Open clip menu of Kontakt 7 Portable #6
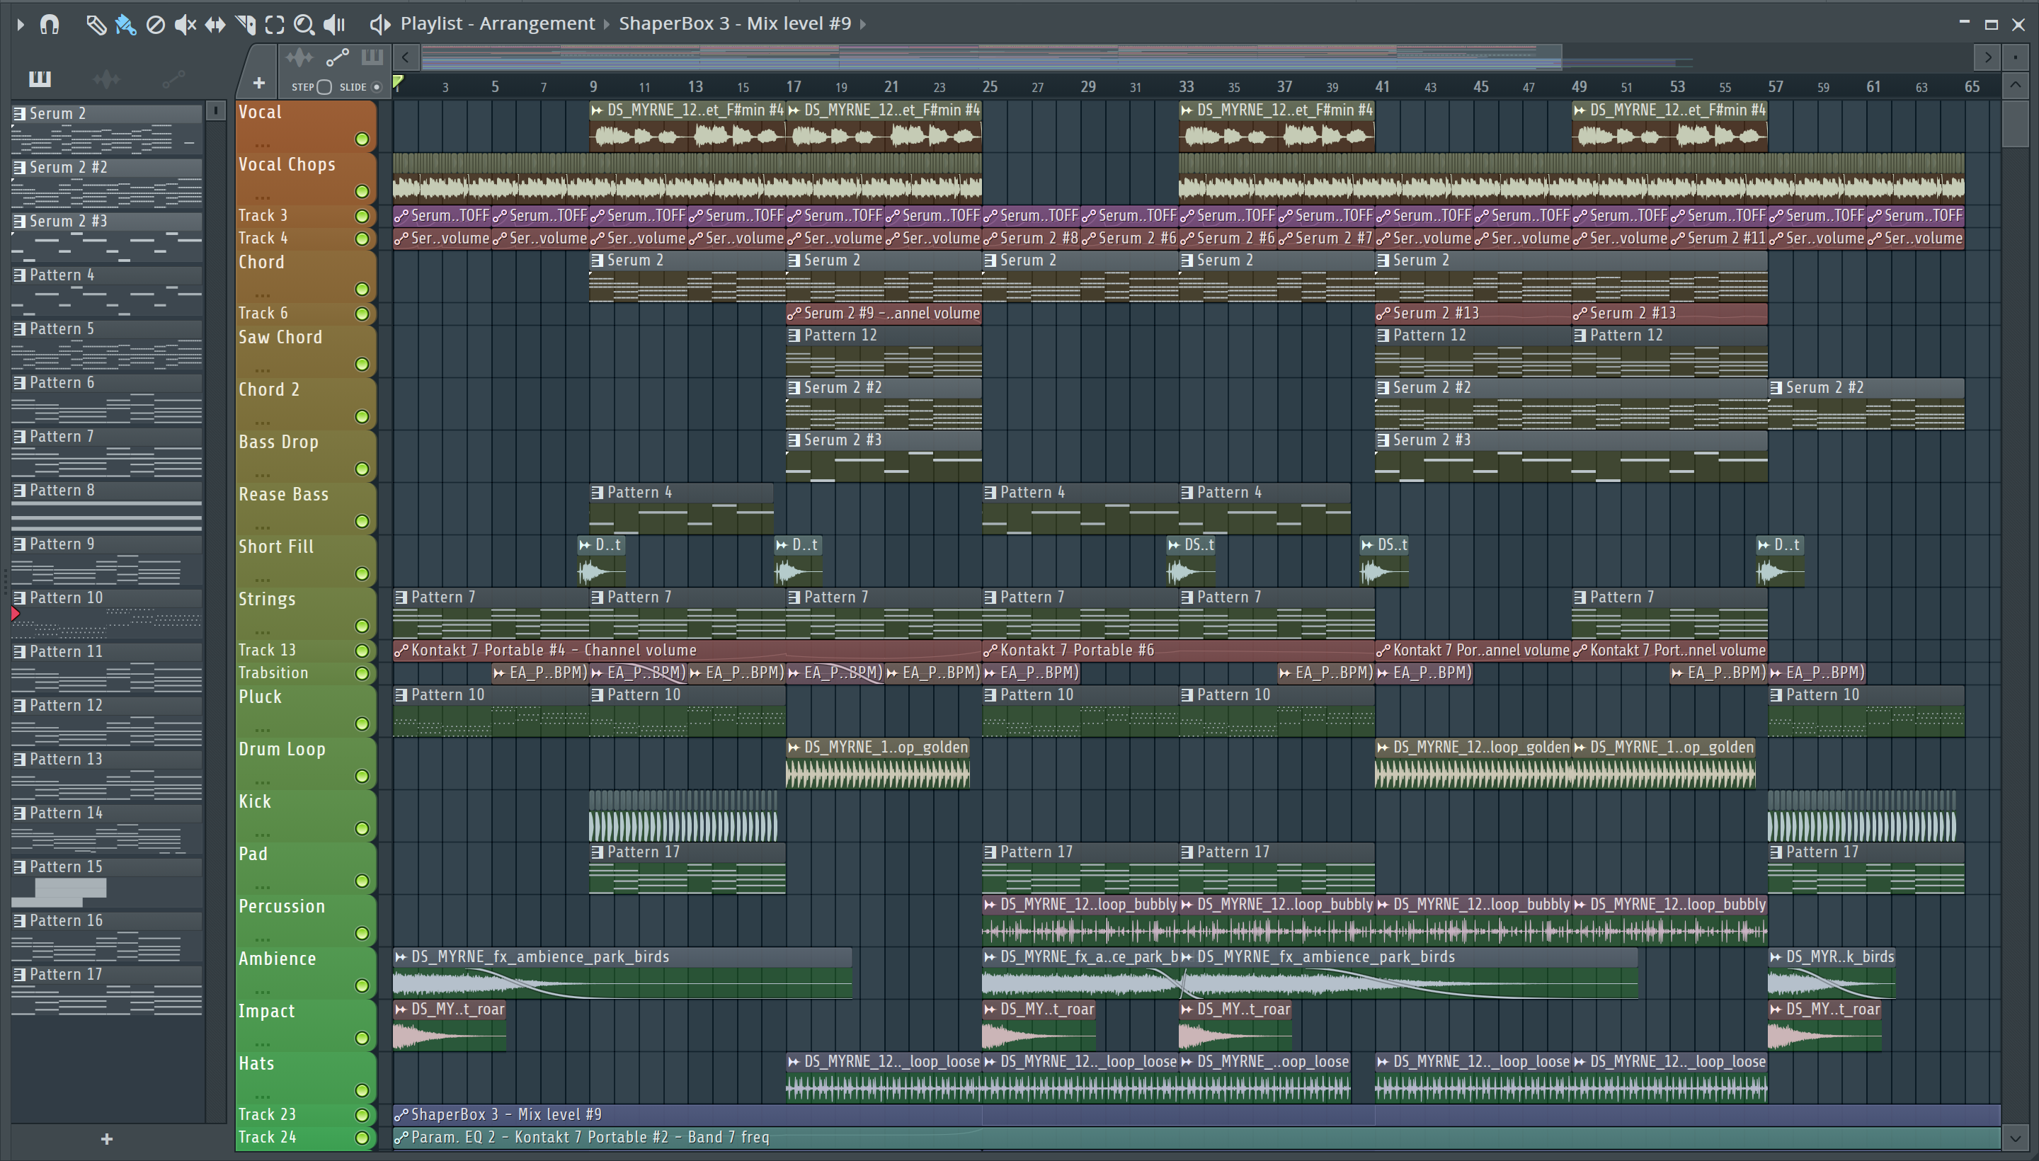 point(990,651)
